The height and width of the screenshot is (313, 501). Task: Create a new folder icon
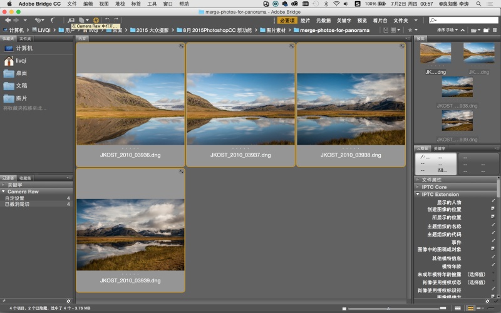[x=487, y=30]
